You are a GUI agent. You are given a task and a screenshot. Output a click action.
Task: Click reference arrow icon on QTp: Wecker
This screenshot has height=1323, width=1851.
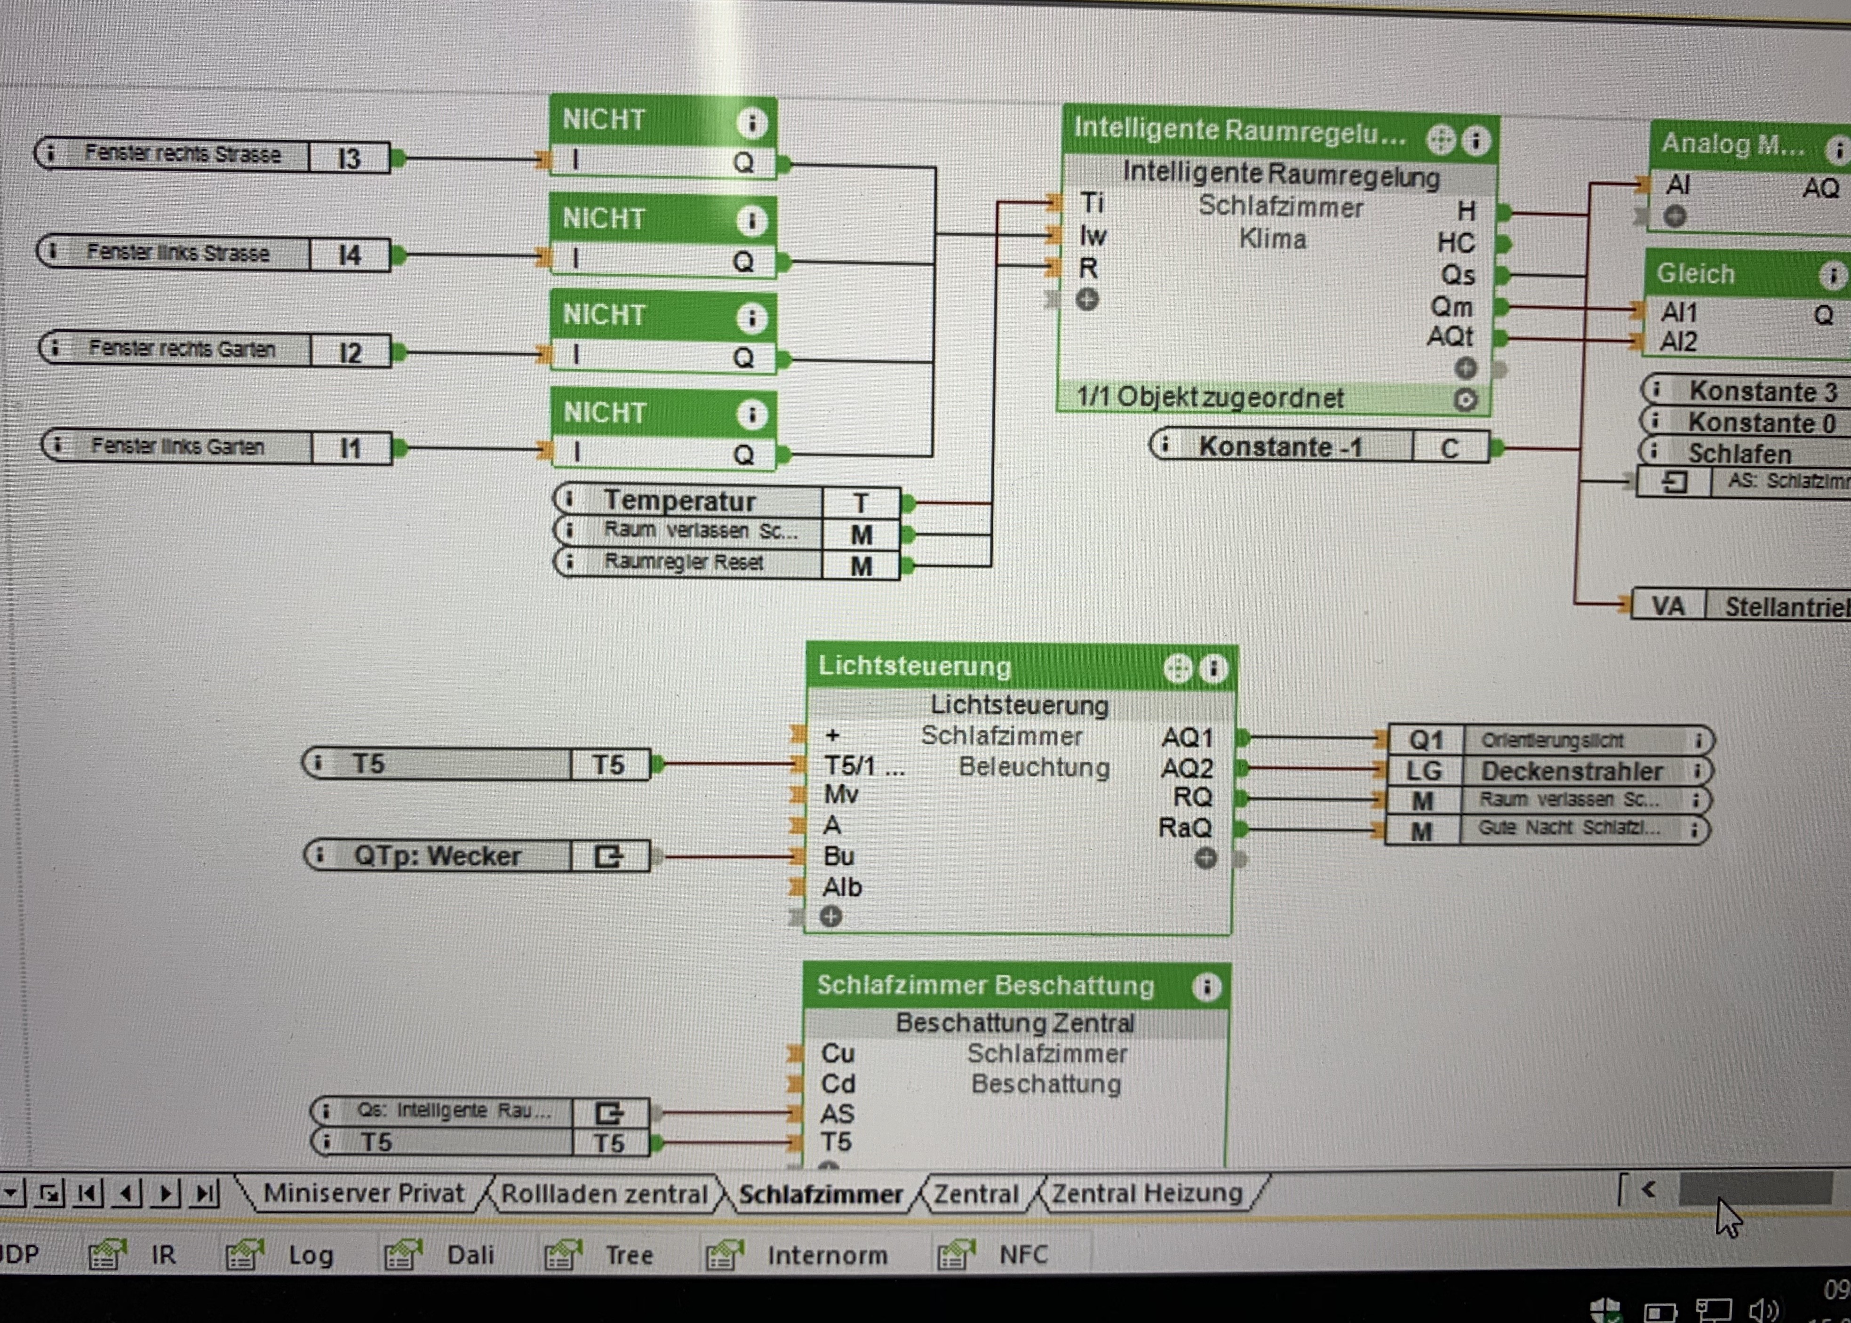[608, 856]
